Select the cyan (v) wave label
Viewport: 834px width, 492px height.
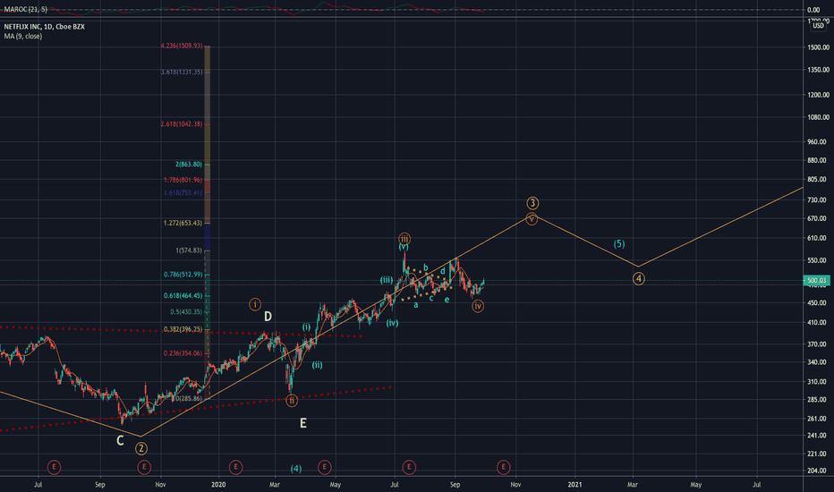pos(404,247)
